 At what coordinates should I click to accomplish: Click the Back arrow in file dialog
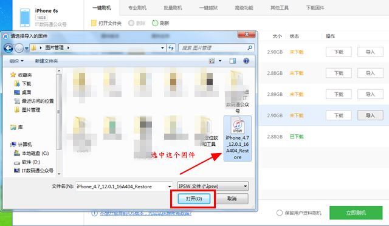coord(9,48)
